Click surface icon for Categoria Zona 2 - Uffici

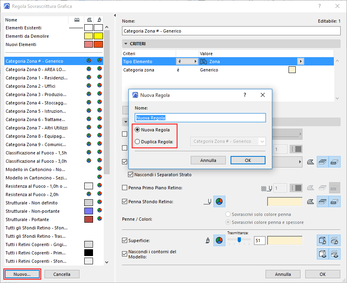tap(100, 85)
